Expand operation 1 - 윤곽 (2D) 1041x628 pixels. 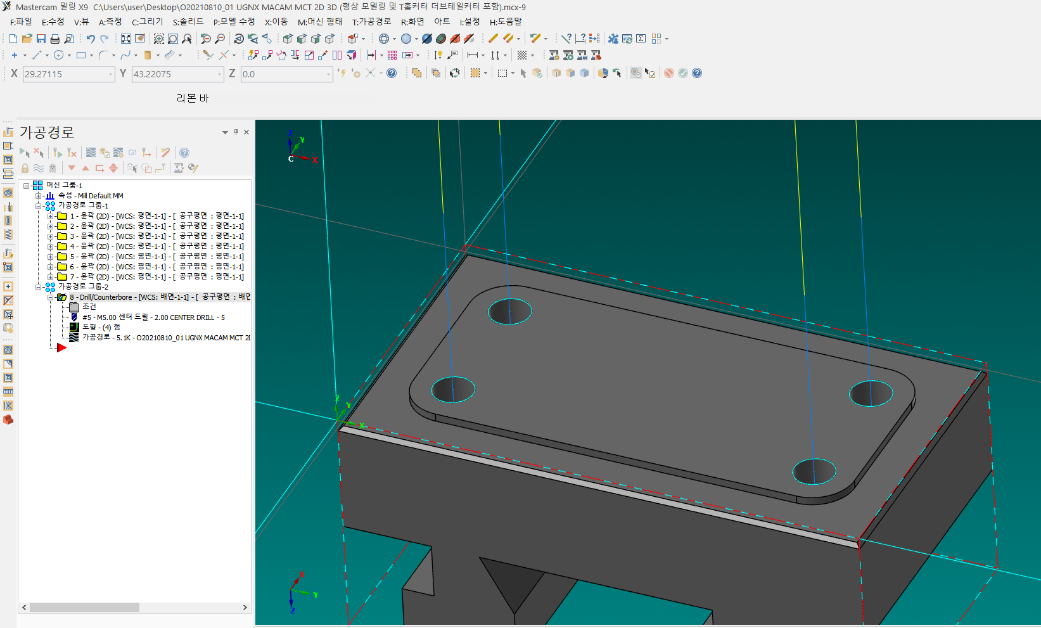click(x=51, y=216)
